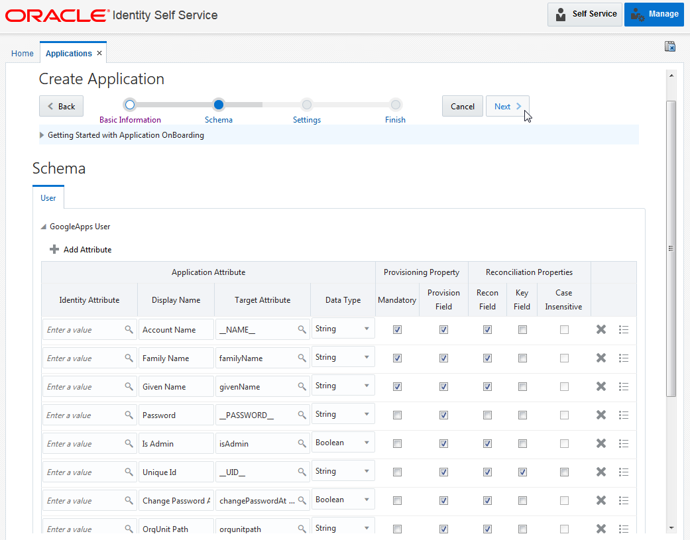Toggle Recon Field for Account Name row
This screenshot has width=690, height=540.
point(487,330)
